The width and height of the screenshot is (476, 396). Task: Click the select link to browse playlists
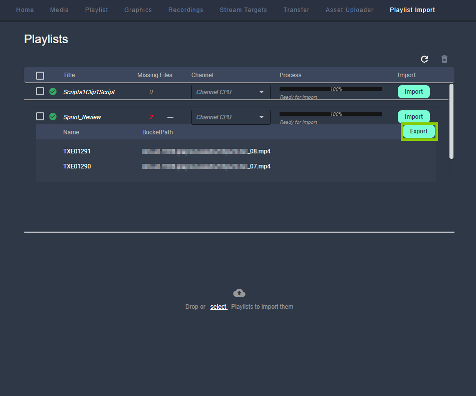(x=218, y=307)
